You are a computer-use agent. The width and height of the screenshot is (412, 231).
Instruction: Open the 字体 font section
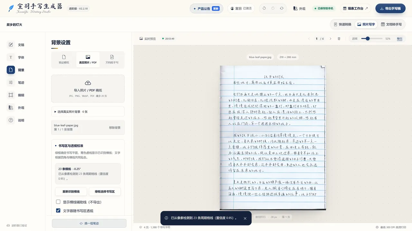[16, 57]
